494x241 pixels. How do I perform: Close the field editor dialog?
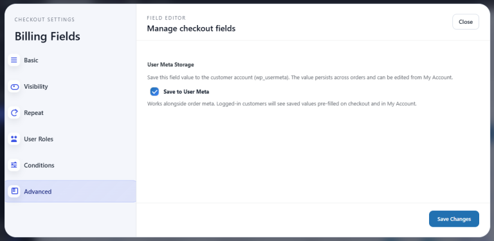click(466, 22)
